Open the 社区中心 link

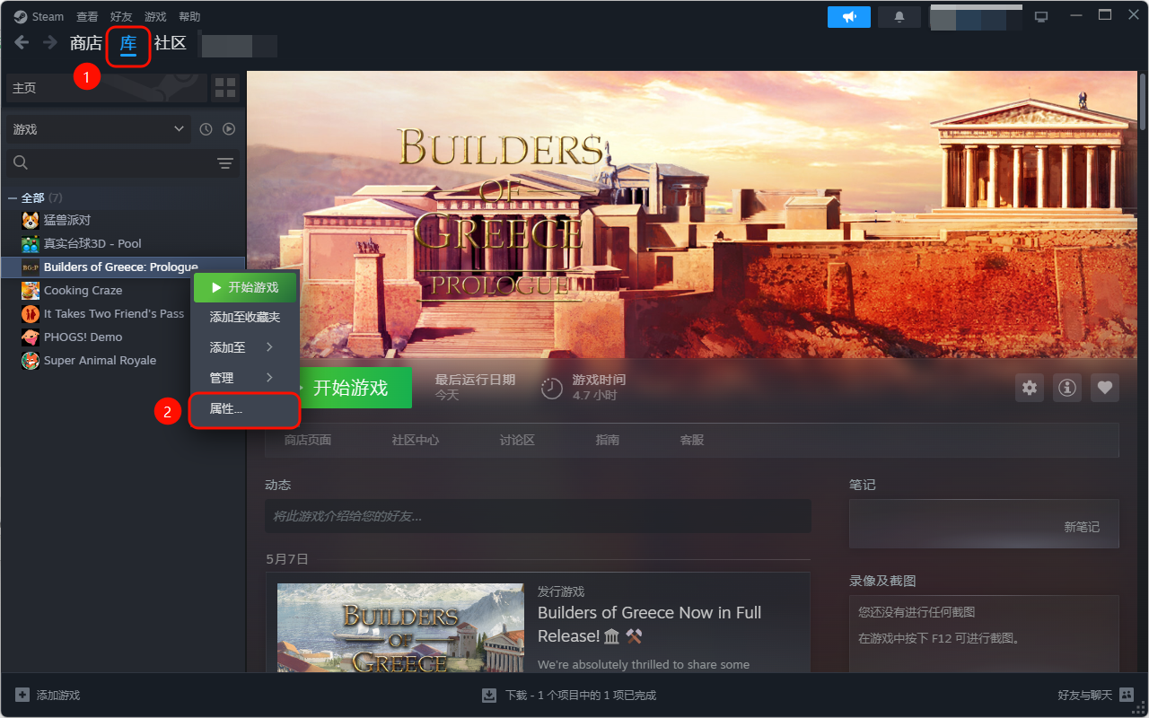pos(416,440)
